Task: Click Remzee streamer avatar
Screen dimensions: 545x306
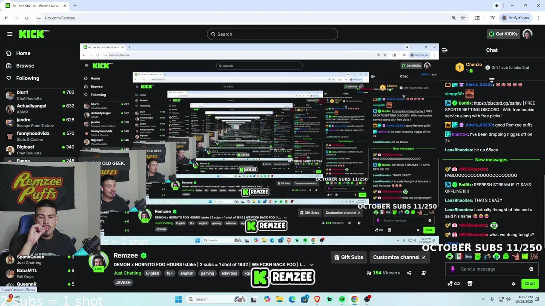Action: (98, 261)
